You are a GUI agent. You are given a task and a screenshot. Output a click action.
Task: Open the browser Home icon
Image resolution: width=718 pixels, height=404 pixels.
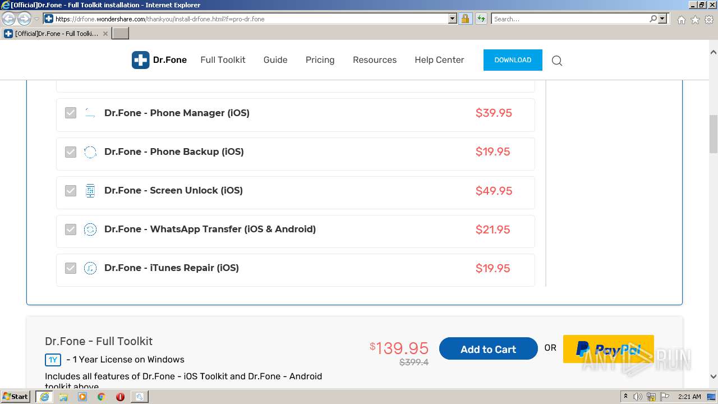681,20
